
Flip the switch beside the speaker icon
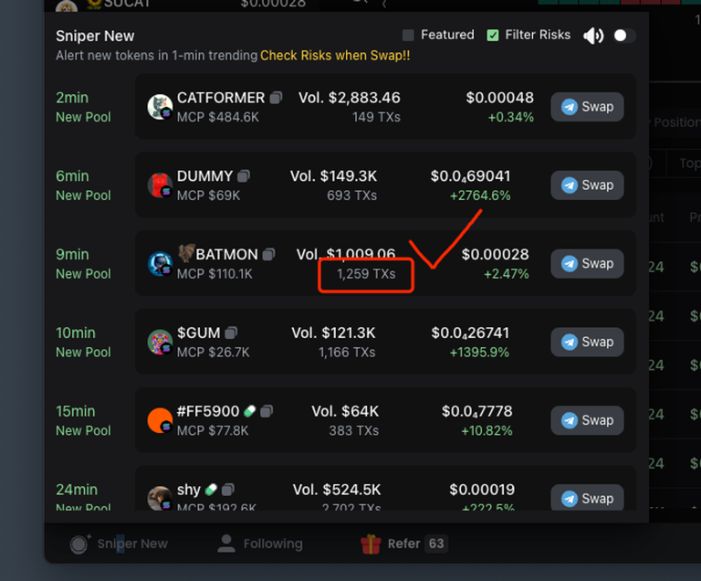624,36
